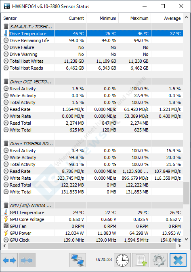The height and width of the screenshot is (272, 191).
Task: Click the clock reset timer icon
Action: tap(122, 260)
